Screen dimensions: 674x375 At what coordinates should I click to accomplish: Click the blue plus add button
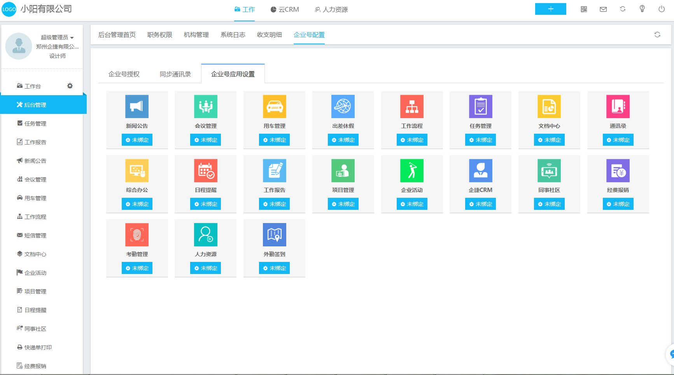click(551, 9)
